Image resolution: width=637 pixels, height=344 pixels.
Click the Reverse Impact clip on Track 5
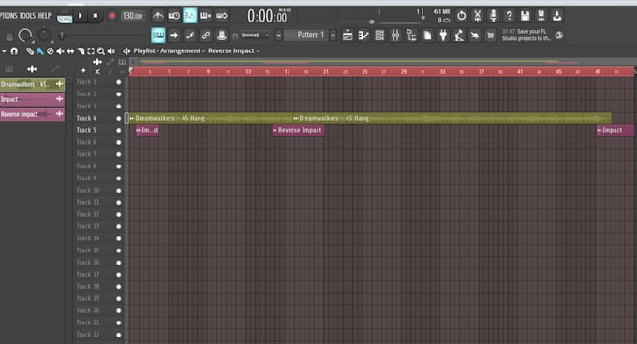click(298, 131)
